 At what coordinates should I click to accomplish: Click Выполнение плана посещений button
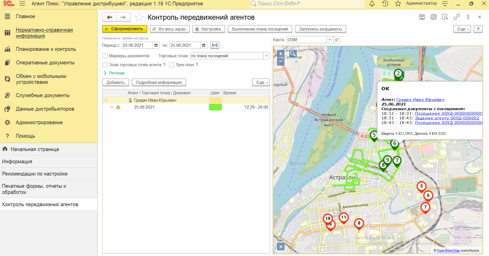260,29
